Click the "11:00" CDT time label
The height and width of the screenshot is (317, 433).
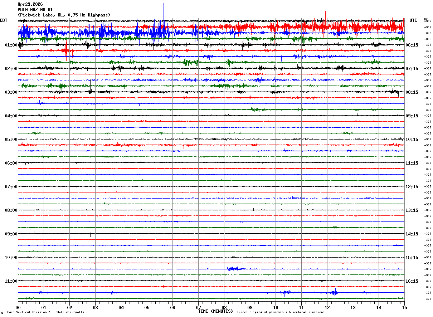click(x=11, y=281)
